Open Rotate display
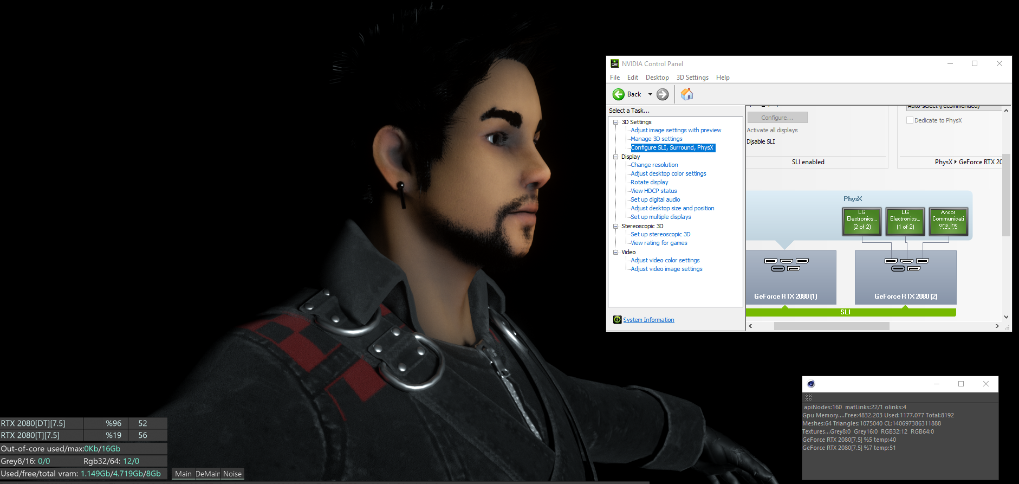Screen dimensions: 1019x484 click(650, 182)
